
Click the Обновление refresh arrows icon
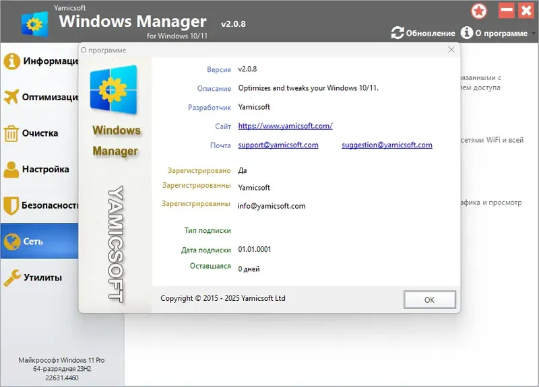click(398, 33)
